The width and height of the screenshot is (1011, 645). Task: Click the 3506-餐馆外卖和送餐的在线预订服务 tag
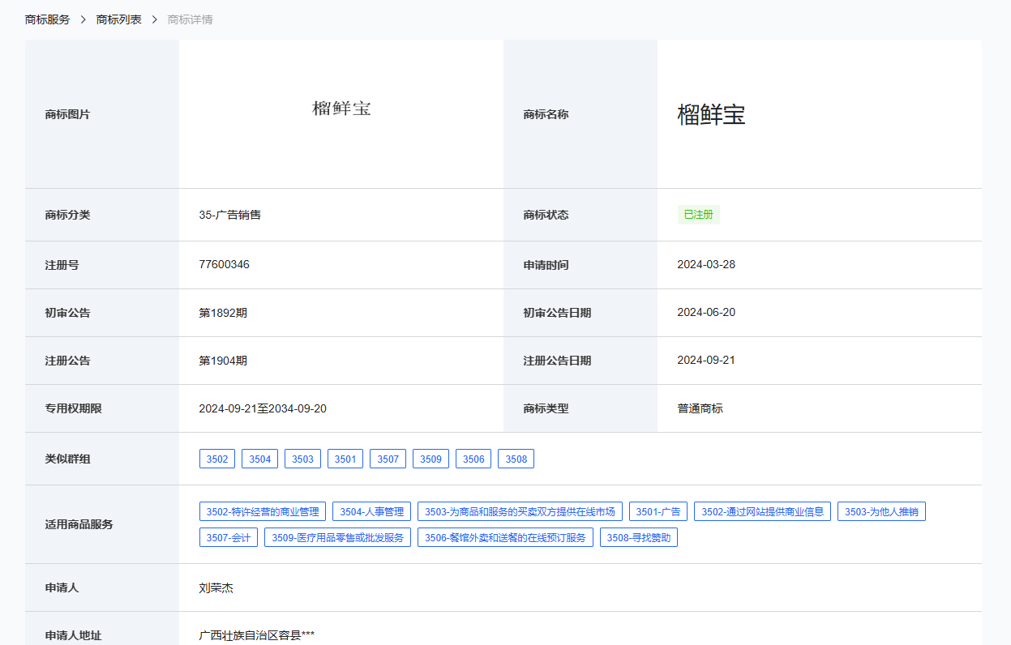pyautogui.click(x=506, y=537)
